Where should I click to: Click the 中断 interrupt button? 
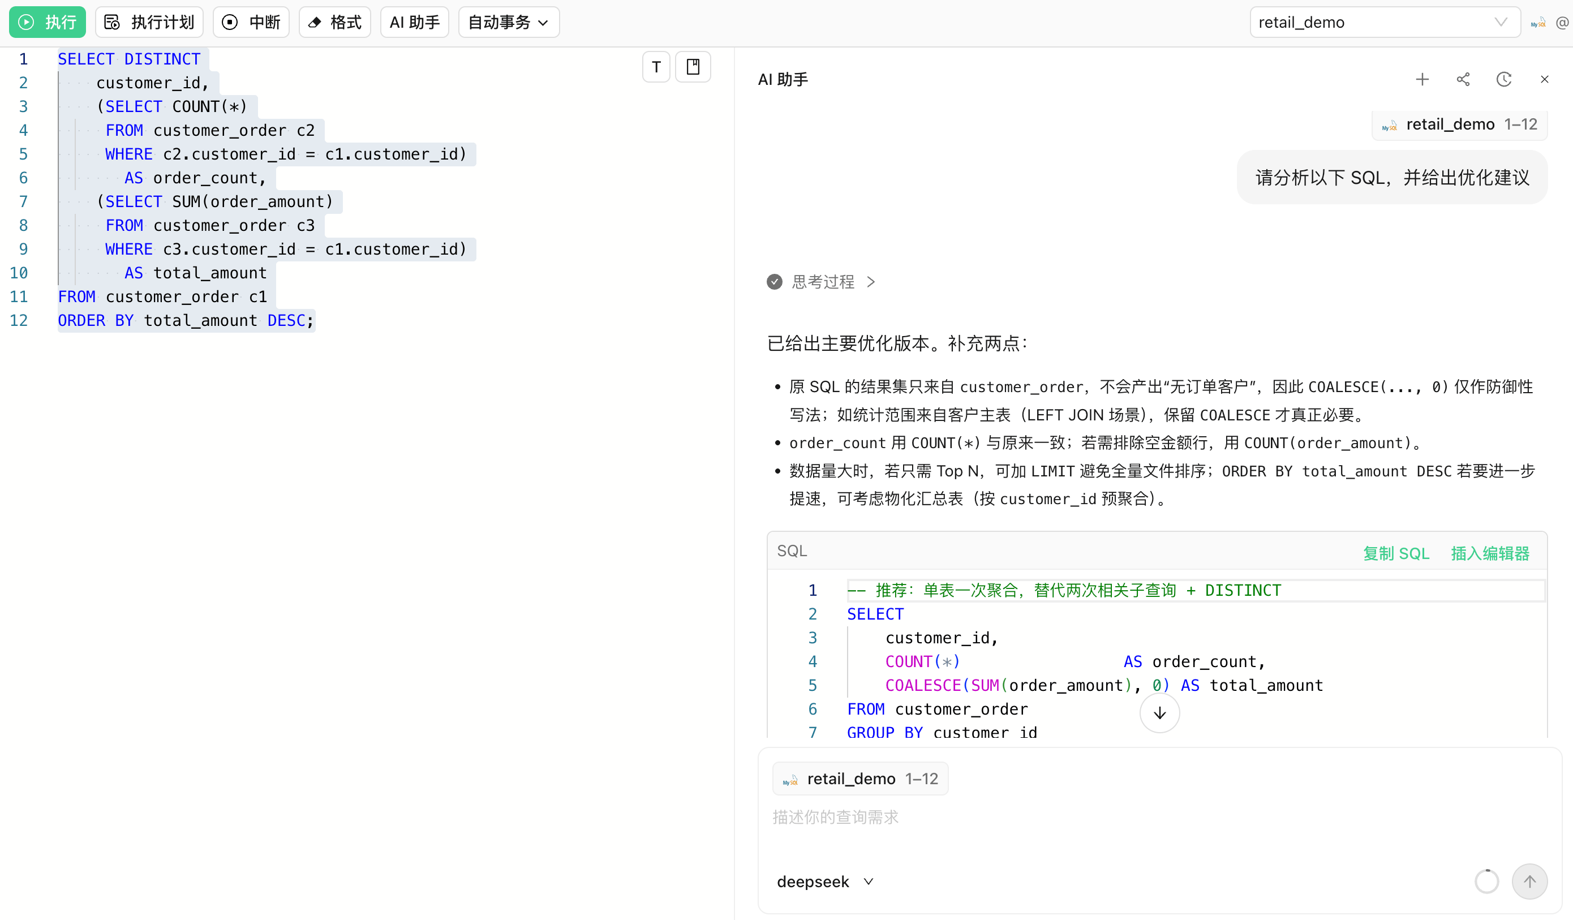coord(251,23)
